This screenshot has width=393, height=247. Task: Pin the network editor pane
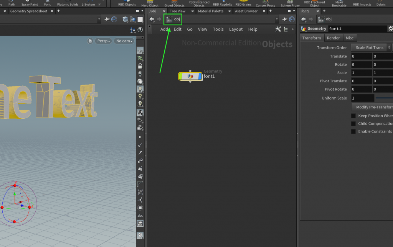(284, 19)
